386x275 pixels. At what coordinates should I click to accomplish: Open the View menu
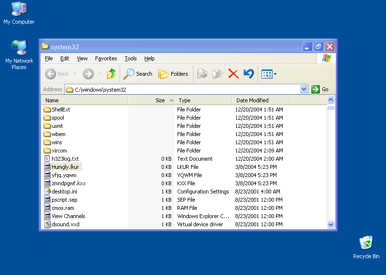[82, 58]
